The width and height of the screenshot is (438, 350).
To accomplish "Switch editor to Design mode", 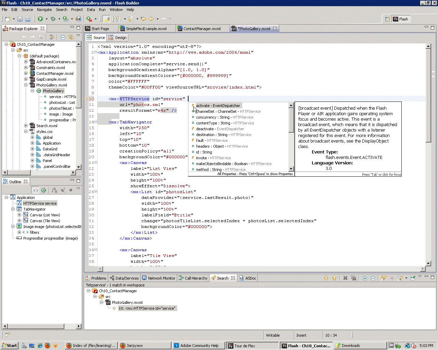I will click(x=118, y=38).
